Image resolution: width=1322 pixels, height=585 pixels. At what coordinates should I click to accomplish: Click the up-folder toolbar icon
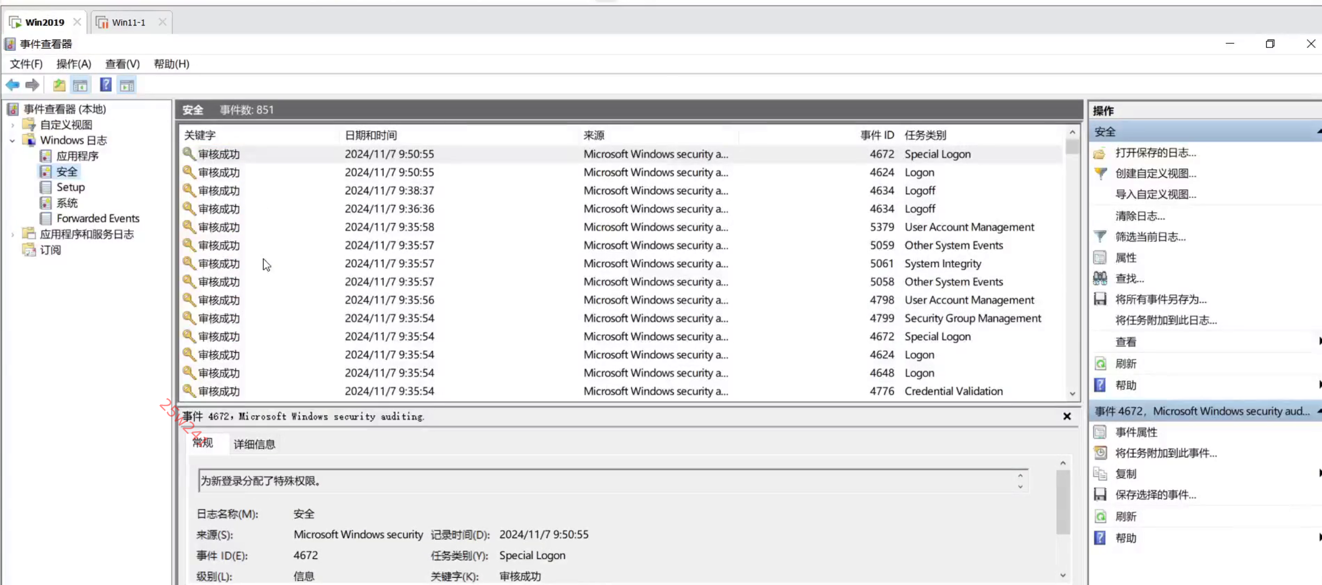[x=59, y=85]
